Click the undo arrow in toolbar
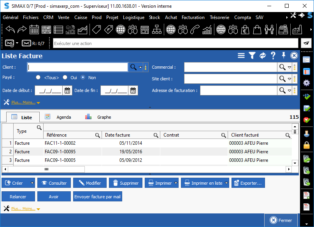 pos(10,29)
